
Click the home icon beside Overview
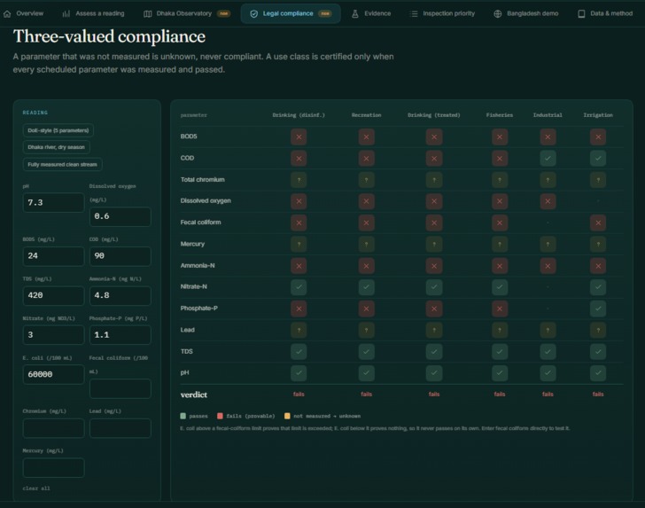[7, 14]
